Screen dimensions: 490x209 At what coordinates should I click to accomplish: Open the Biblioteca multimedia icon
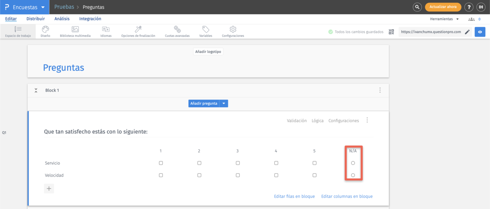pyautogui.click(x=75, y=29)
